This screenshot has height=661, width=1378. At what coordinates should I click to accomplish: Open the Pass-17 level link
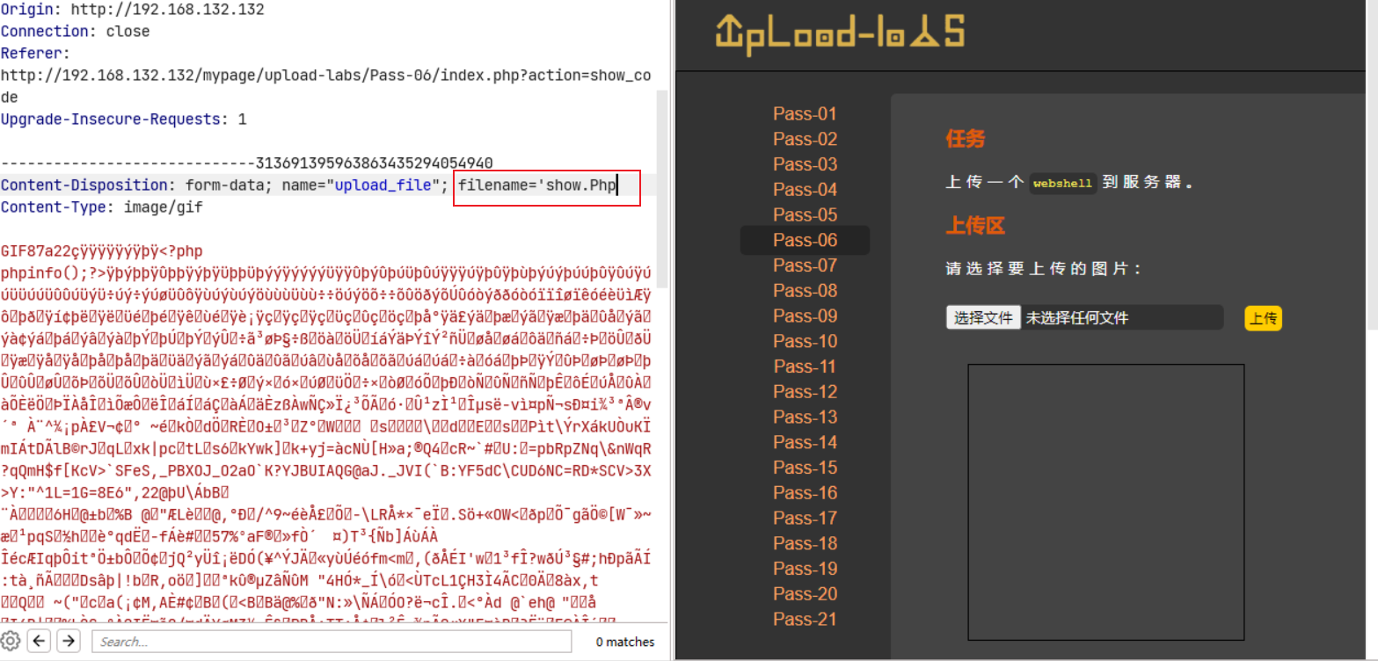805,519
